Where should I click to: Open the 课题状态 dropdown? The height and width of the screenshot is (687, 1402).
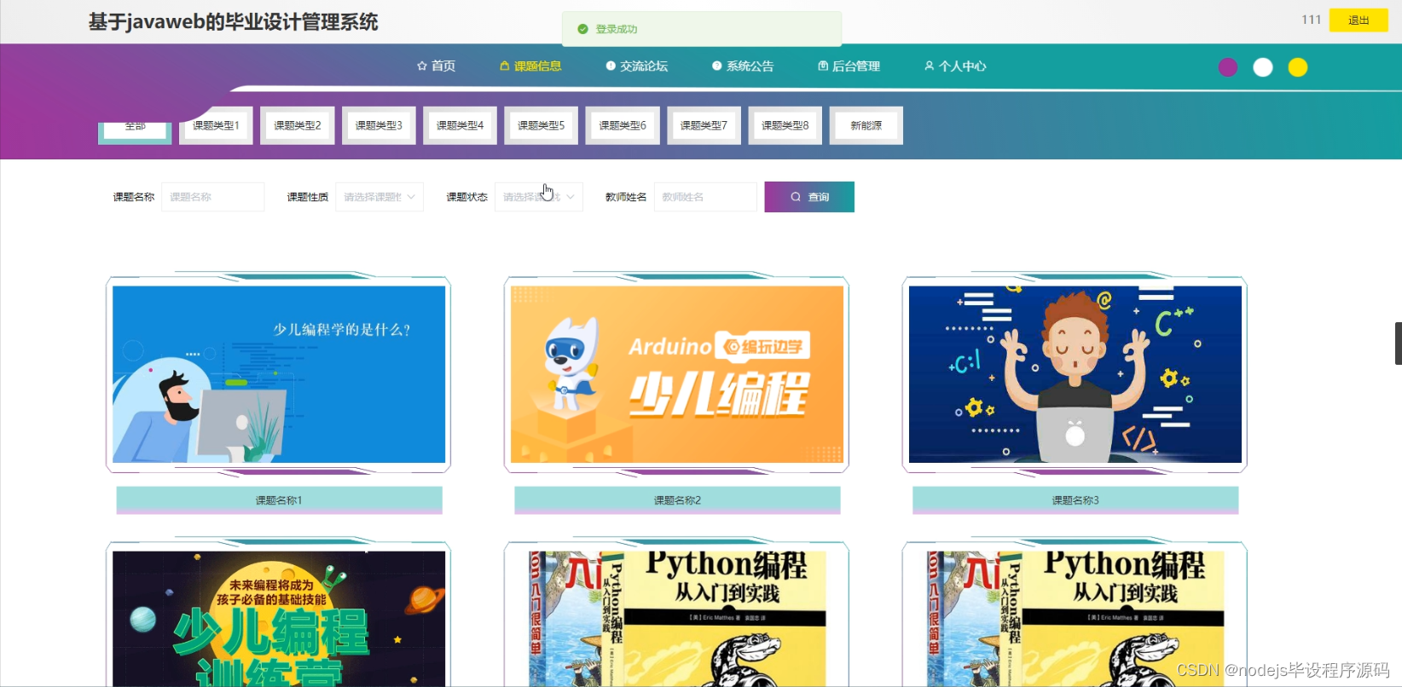click(539, 197)
